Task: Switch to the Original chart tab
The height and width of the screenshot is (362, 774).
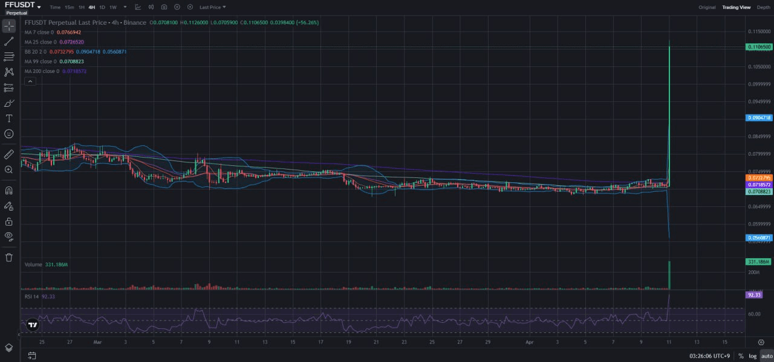Action: click(x=706, y=7)
